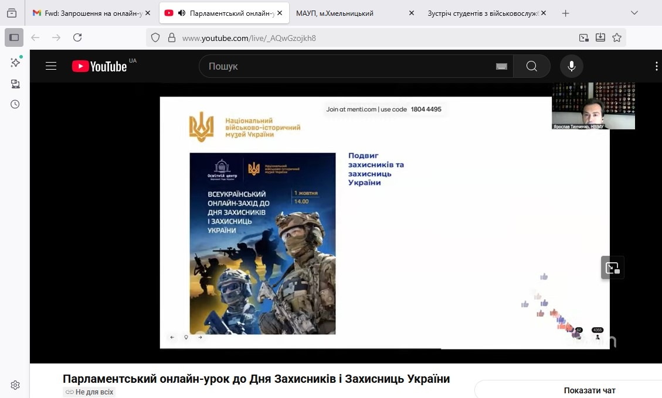Open the AI chatbot sidebar sparkle icon
Screen dimensions: 662x398
pos(15,63)
